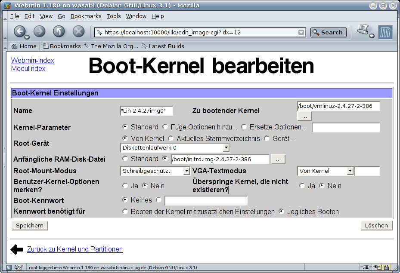Click the Zu bootender Kernel path field

click(339, 106)
